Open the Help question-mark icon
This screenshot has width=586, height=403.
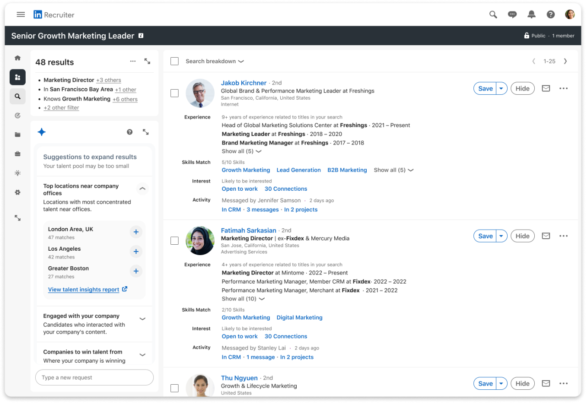[x=550, y=14]
